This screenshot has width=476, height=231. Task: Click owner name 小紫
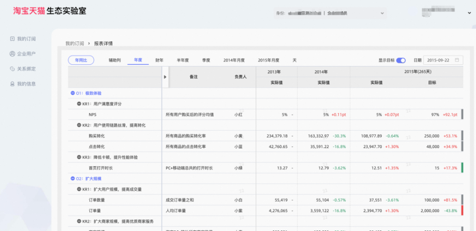click(x=238, y=211)
